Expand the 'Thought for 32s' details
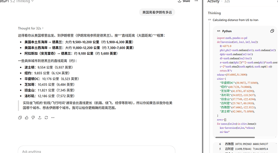 click(x=31, y=28)
